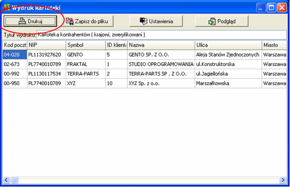Click the horizontal scrollbar right arrow
Viewport: 290px width, 187px height.
(x=283, y=180)
